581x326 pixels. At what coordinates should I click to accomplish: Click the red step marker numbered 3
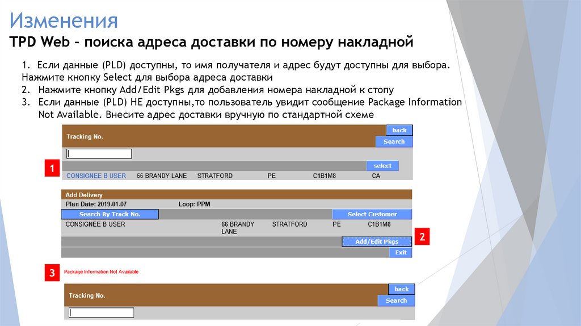(x=52, y=273)
